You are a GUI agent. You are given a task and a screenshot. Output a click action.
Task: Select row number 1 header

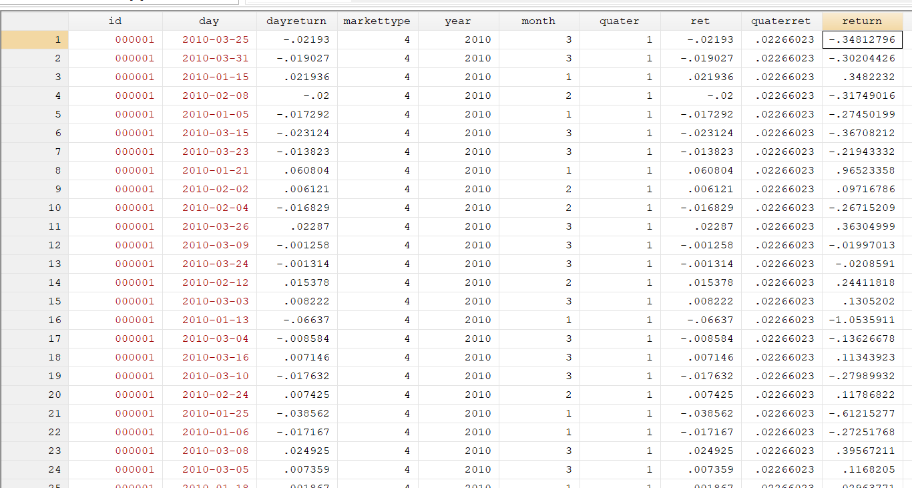pos(35,39)
